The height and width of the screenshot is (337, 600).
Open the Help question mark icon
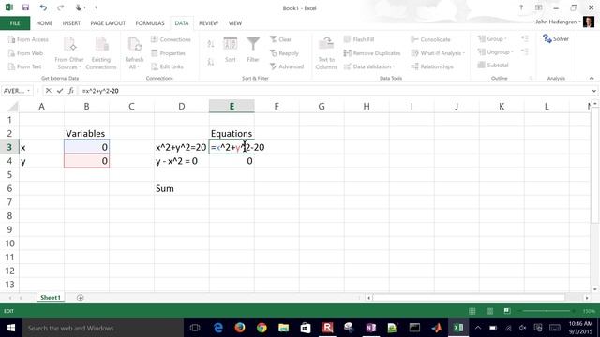point(521,7)
